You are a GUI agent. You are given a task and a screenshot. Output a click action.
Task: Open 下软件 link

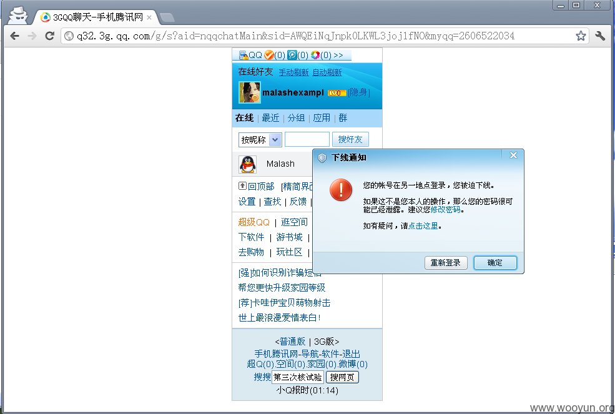tap(252, 237)
